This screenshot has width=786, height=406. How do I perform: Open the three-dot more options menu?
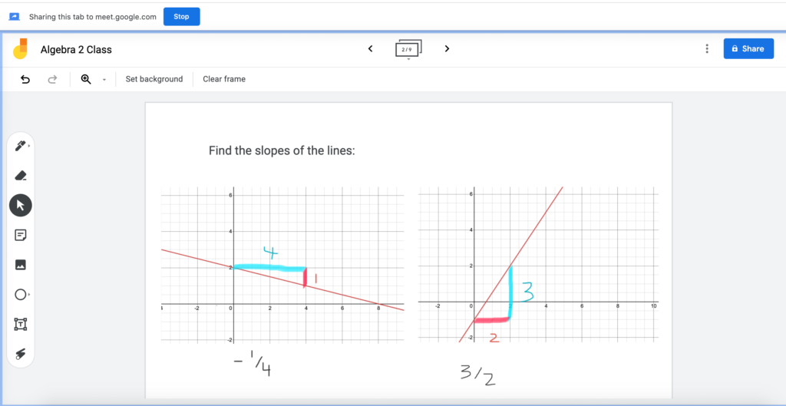pyautogui.click(x=707, y=48)
